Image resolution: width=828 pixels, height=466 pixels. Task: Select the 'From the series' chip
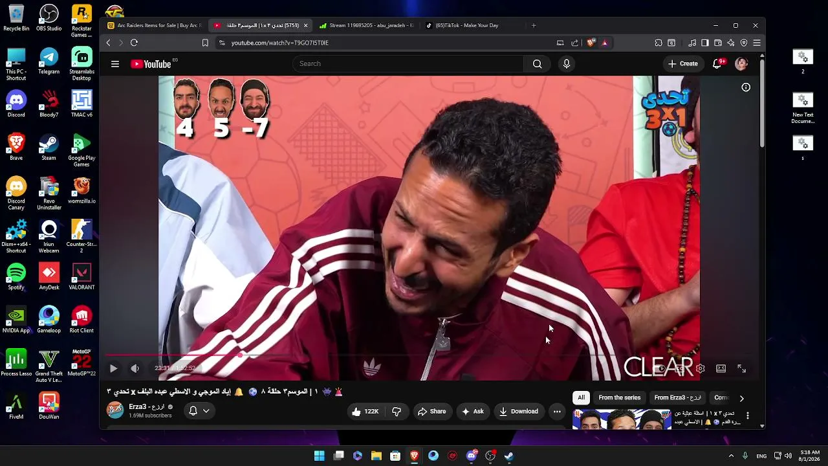620,398
